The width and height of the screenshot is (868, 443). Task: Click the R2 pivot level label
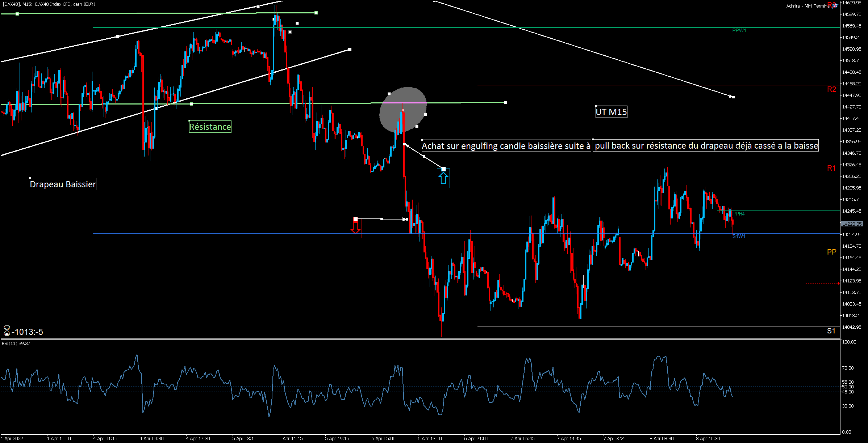point(831,89)
